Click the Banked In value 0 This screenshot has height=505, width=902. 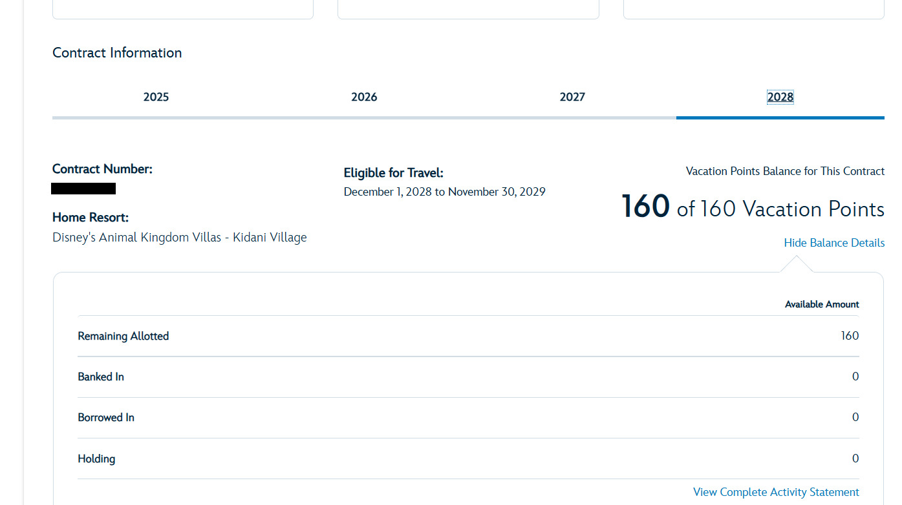coord(855,376)
